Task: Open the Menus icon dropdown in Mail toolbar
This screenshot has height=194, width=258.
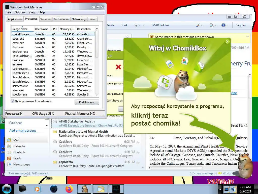Action: tap(211, 25)
